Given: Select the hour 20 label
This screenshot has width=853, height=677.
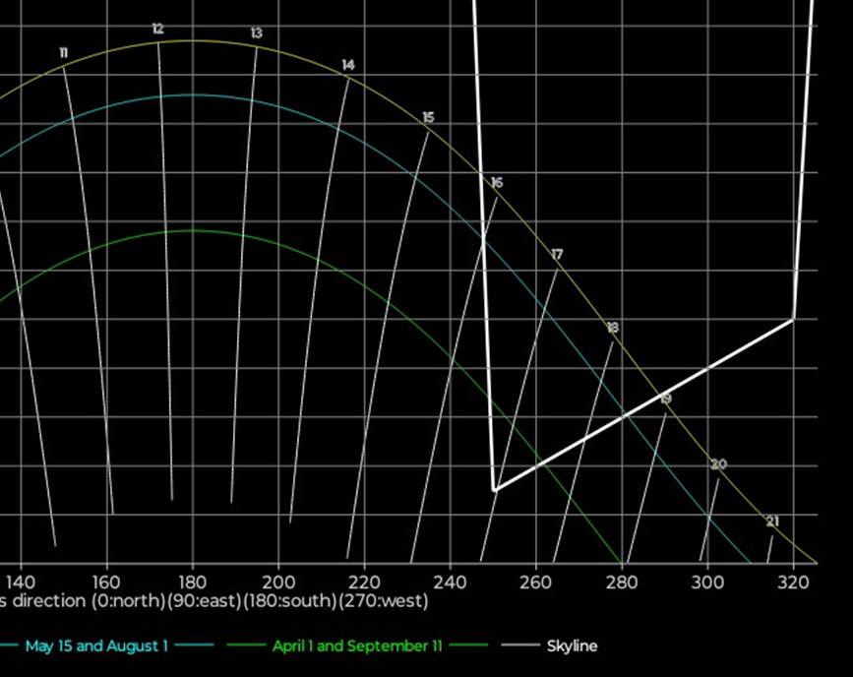Looking at the screenshot, I should pyautogui.click(x=718, y=464).
